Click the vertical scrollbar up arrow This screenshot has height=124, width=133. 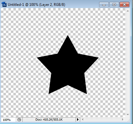click(128, 11)
